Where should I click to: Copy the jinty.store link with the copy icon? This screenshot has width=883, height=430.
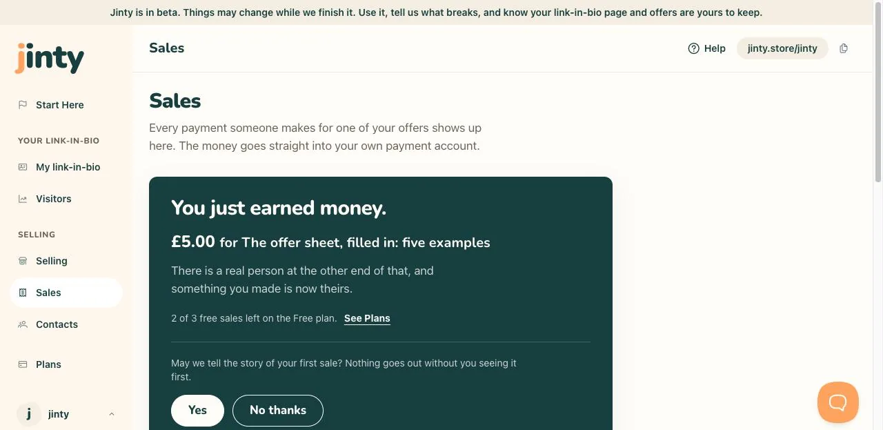tap(844, 48)
